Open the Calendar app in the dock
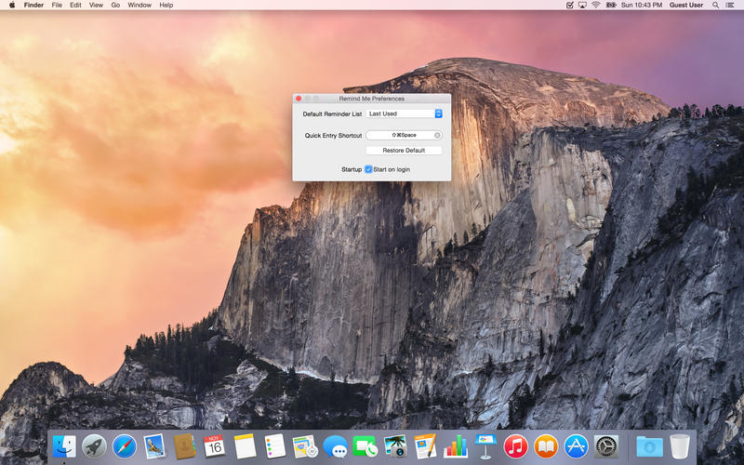The height and width of the screenshot is (465, 744). (x=214, y=446)
